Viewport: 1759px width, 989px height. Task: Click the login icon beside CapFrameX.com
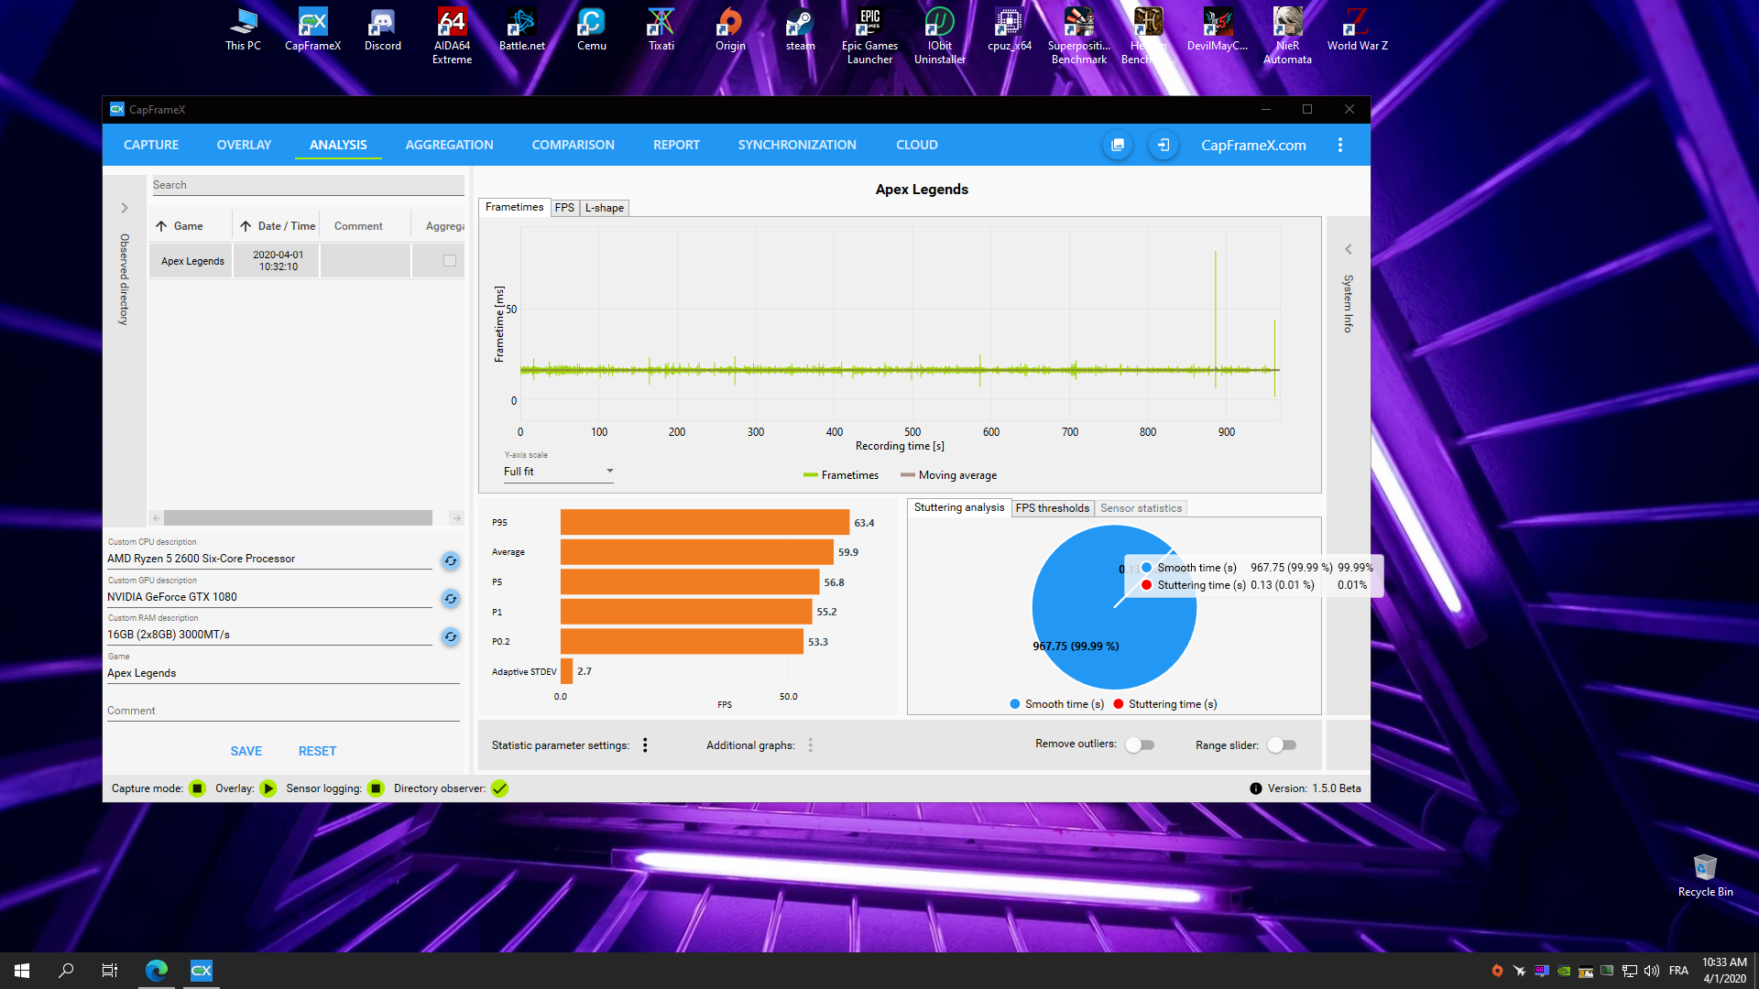click(1163, 145)
